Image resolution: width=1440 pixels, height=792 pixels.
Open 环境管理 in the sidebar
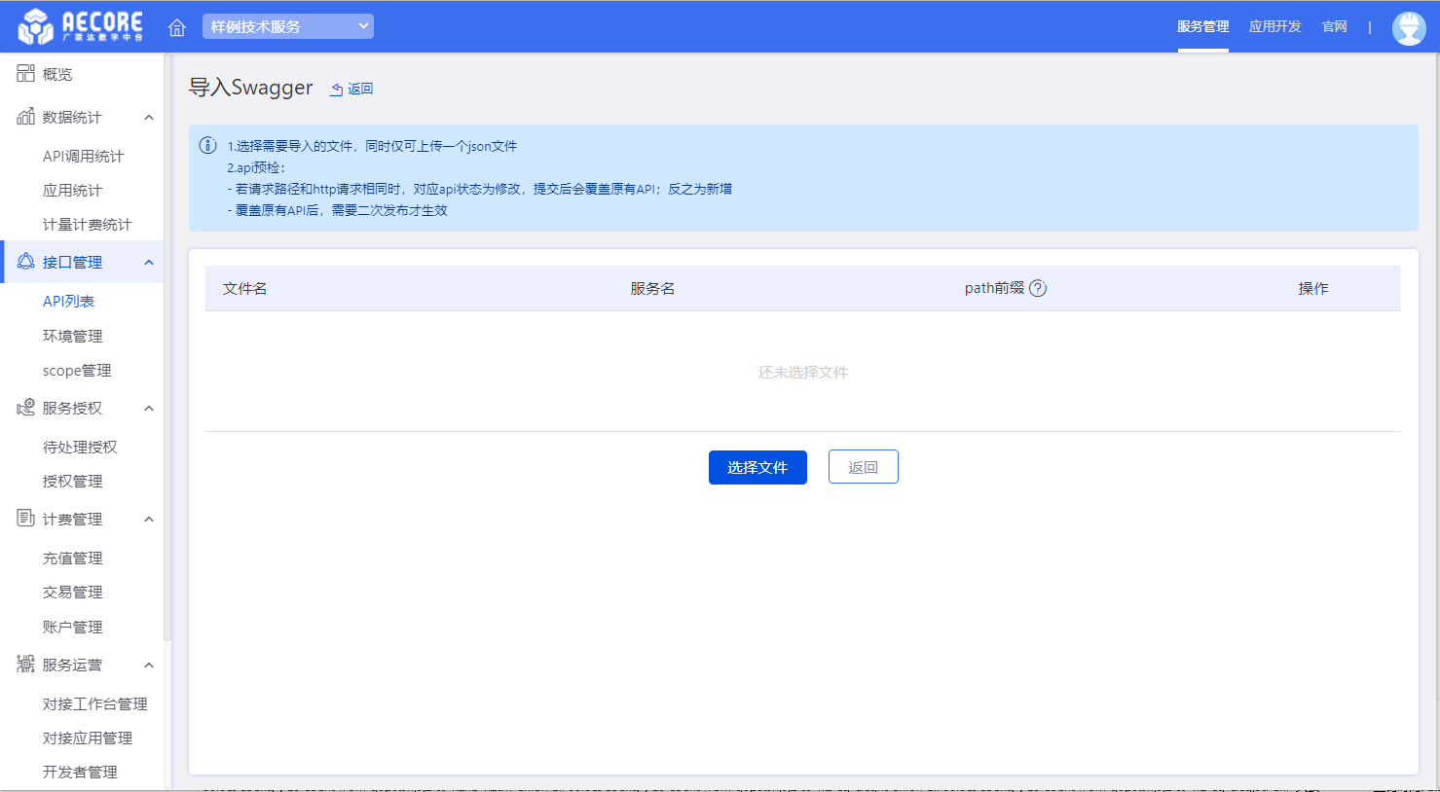(x=73, y=336)
